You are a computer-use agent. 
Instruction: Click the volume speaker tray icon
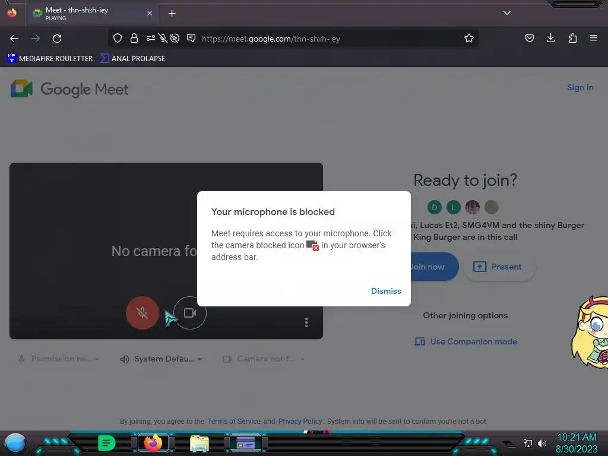pos(542,443)
